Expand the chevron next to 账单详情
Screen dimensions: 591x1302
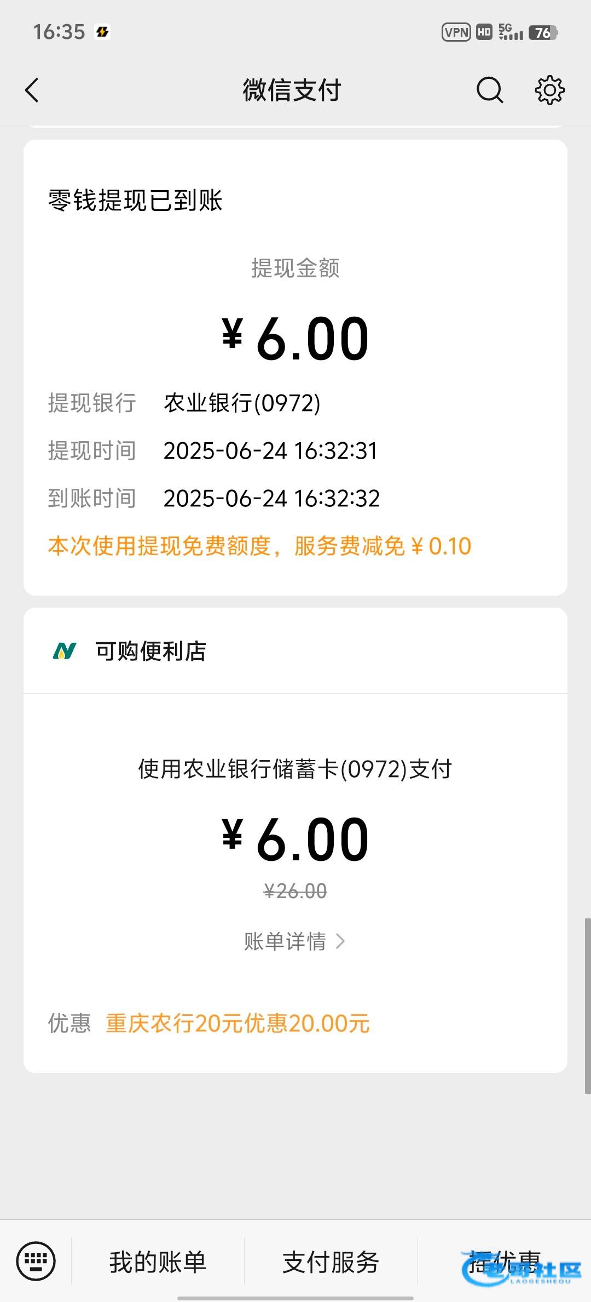pos(340,941)
